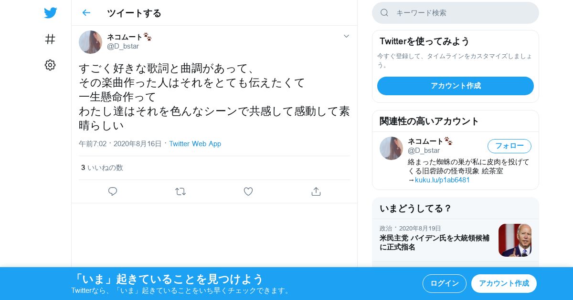Expand the tweet options chevron
The image size is (573, 300).
click(346, 36)
